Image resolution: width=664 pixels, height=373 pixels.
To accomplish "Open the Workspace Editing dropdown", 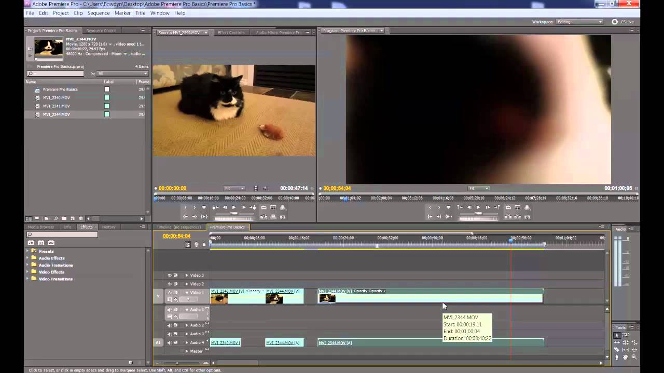I will pos(579,22).
